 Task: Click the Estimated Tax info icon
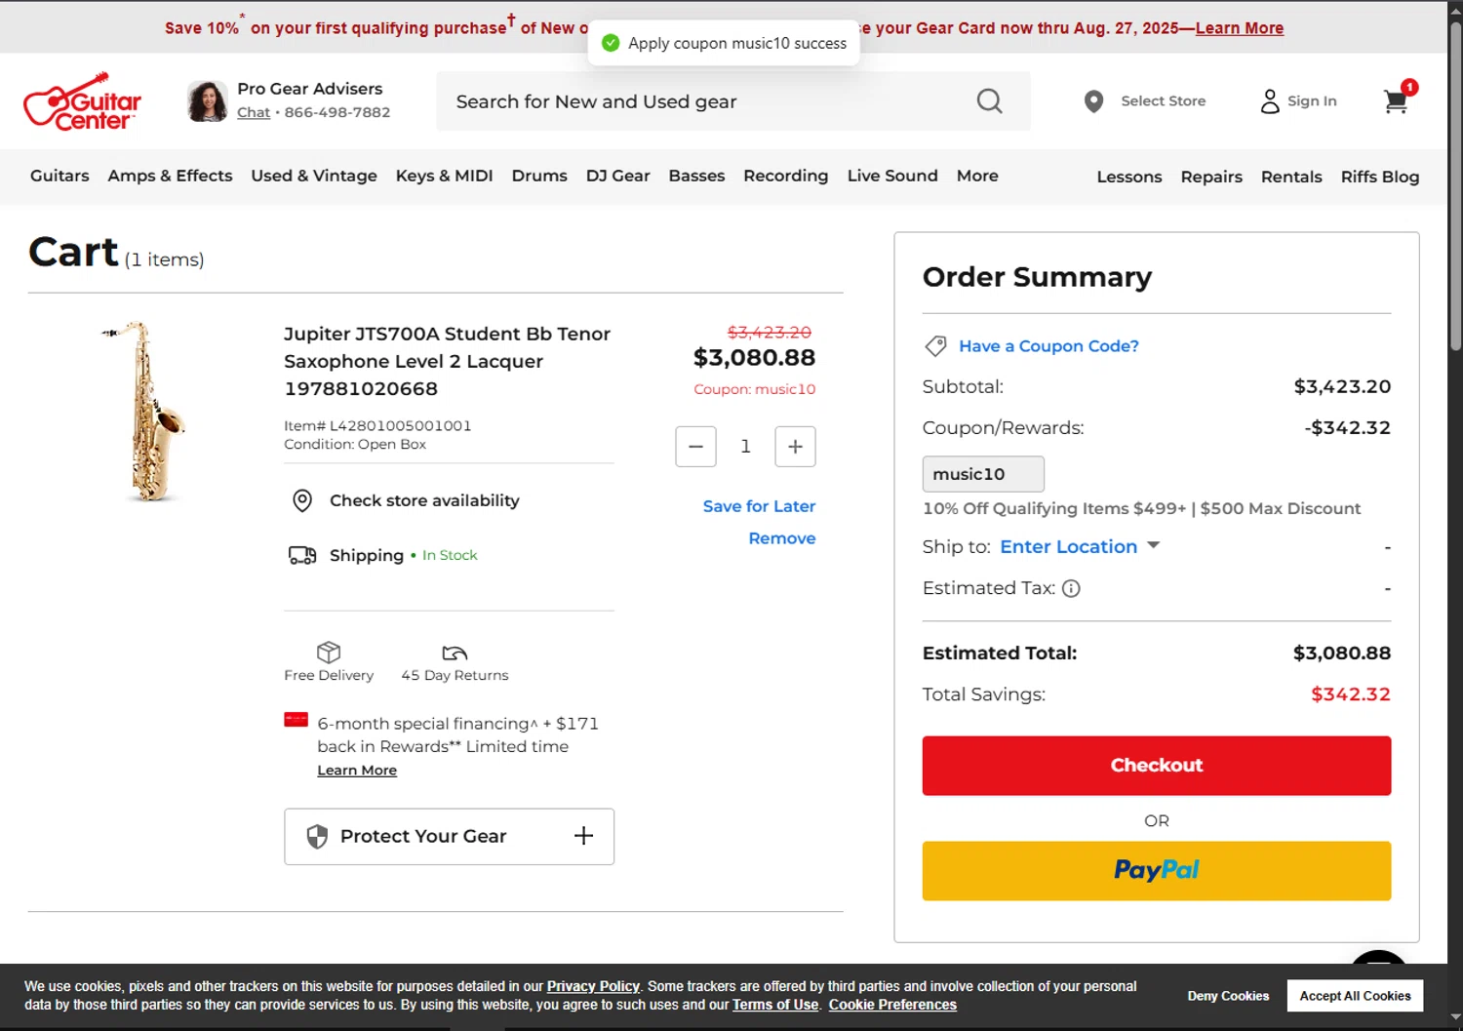tap(1071, 588)
